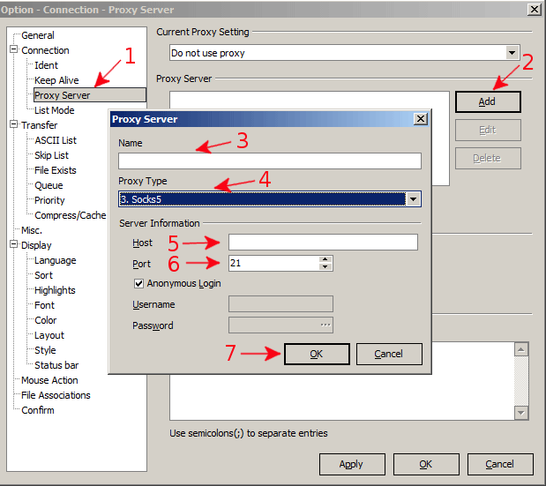Click the disabled Password field
The image size is (546, 486).
tap(280, 325)
